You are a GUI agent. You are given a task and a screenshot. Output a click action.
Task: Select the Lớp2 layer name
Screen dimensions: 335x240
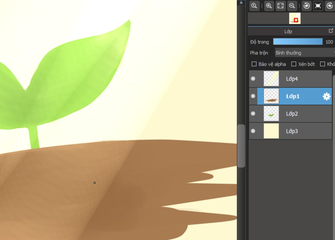click(x=292, y=114)
